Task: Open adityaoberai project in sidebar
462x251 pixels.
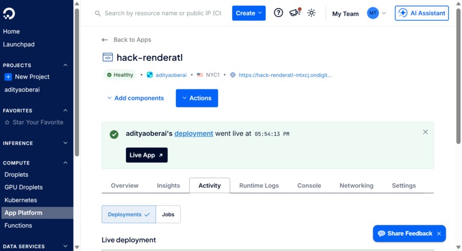Action: 22,90
